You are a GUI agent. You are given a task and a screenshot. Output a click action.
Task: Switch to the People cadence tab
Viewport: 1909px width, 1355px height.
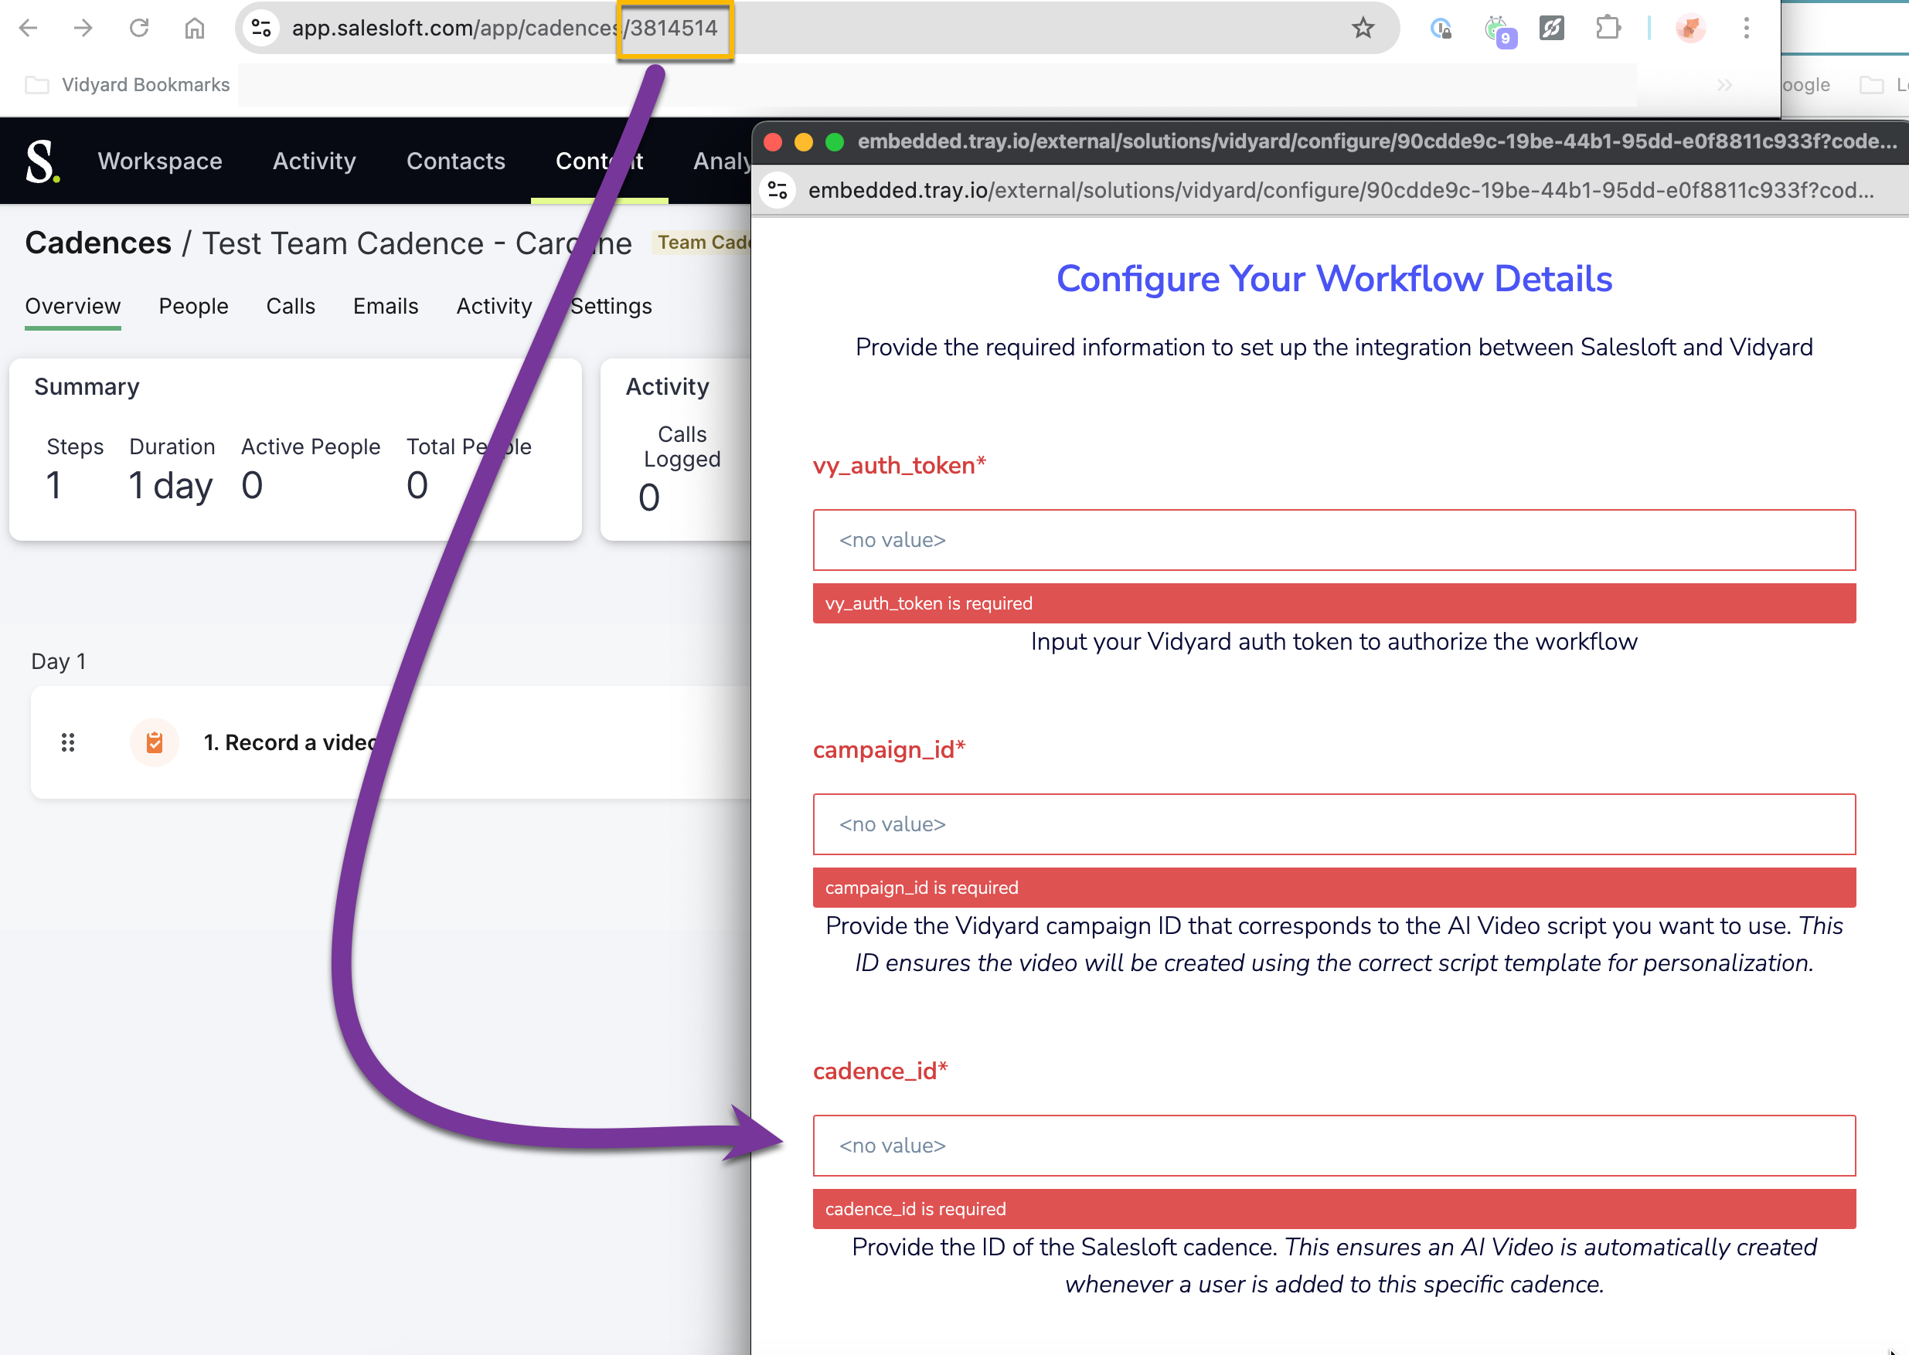pos(194,306)
